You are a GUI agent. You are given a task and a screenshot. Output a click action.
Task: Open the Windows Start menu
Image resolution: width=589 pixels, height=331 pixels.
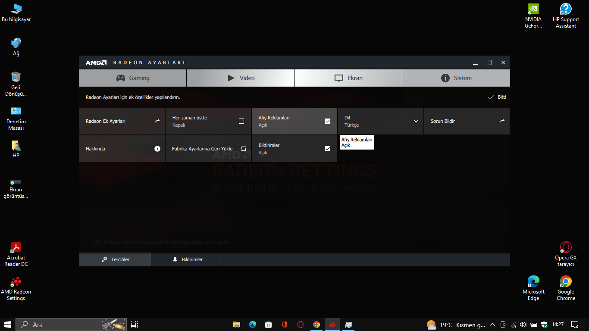tap(8, 325)
